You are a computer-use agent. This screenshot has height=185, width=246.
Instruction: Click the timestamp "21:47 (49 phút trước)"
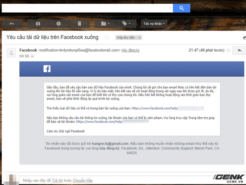tap(206, 50)
